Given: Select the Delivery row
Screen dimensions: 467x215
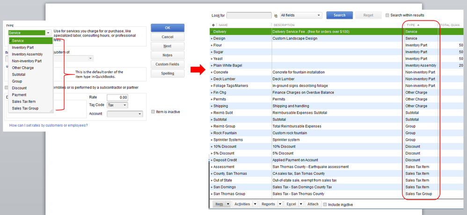Looking at the screenshot, I should pyautogui.click(x=336, y=31).
